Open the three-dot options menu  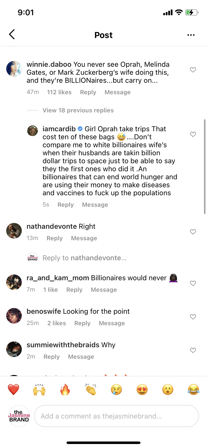(x=191, y=35)
